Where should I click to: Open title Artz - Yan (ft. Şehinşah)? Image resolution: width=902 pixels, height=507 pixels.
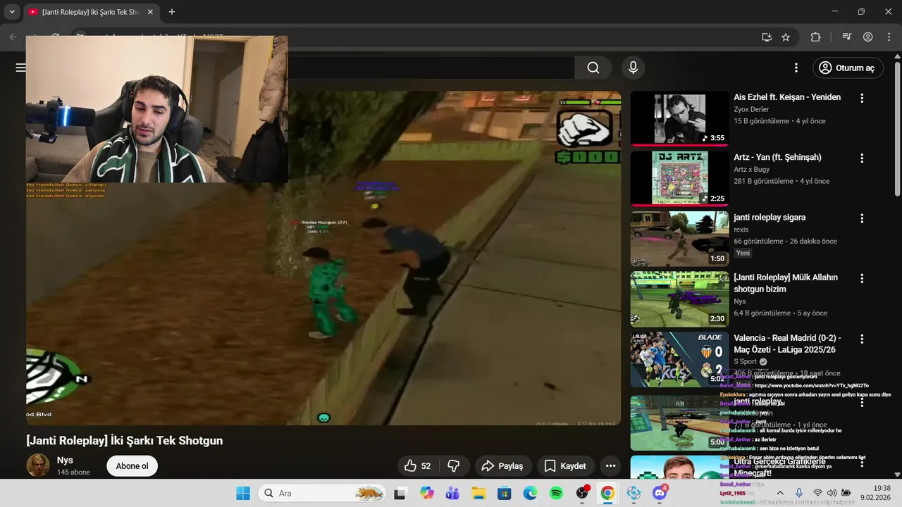click(777, 157)
